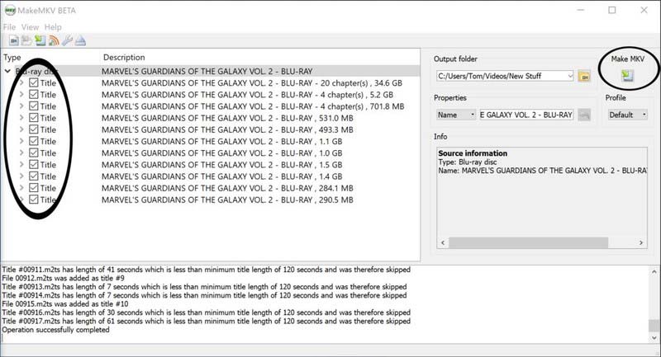Click the Save selected titles toolbar icon

coord(40,40)
